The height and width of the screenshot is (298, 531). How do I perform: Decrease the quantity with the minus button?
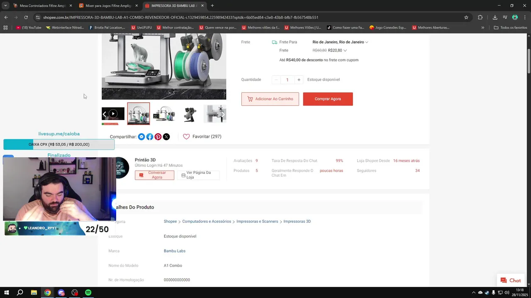[x=276, y=79]
